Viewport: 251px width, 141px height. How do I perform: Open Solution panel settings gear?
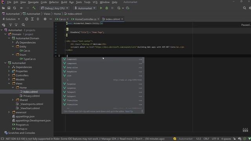point(45,19)
